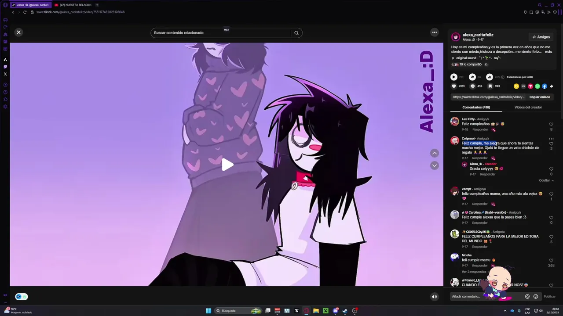Open X (Twitter) in the browser sidebar
Image resolution: width=563 pixels, height=316 pixels.
(5, 74)
